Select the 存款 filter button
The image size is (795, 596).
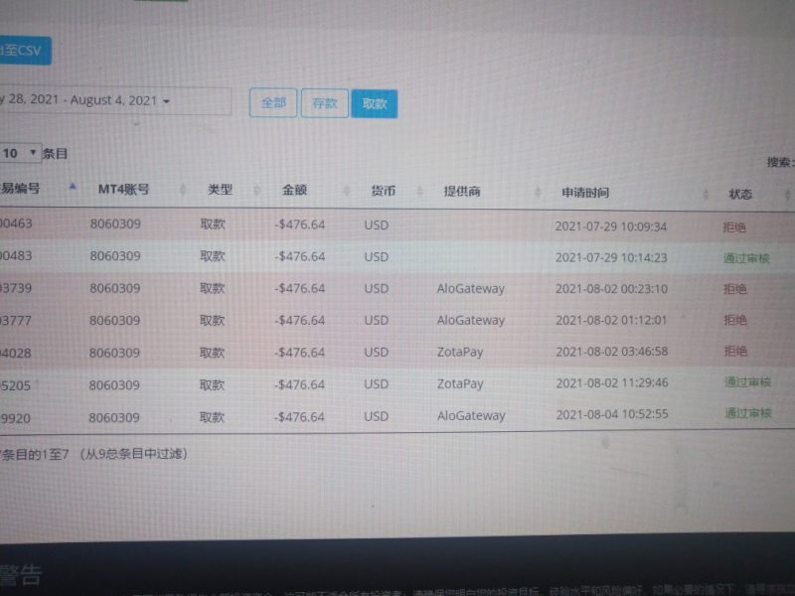(325, 103)
